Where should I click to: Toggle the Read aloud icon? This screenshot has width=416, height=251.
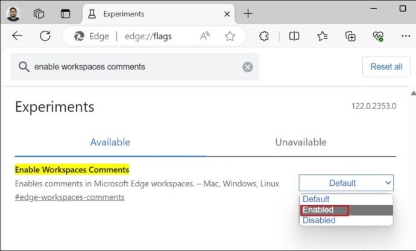tap(205, 36)
